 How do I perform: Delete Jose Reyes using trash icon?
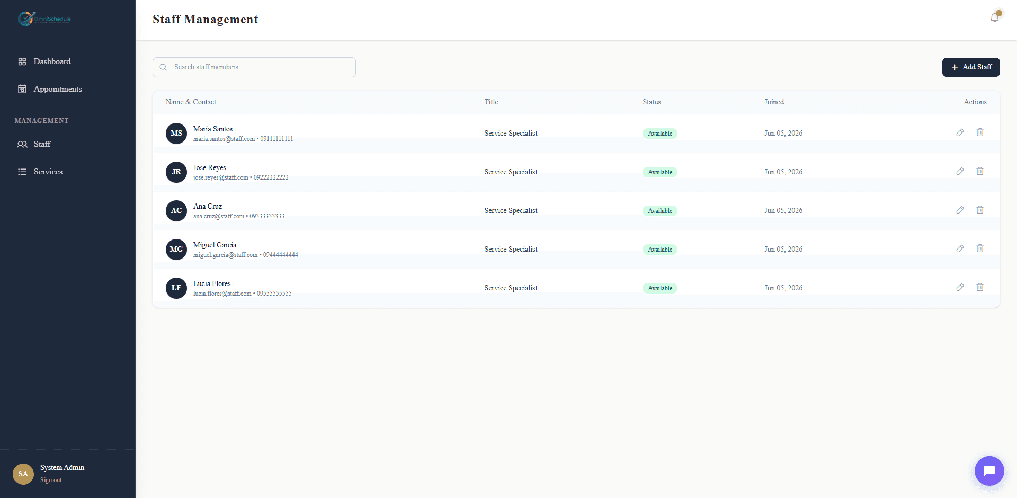[x=980, y=171]
